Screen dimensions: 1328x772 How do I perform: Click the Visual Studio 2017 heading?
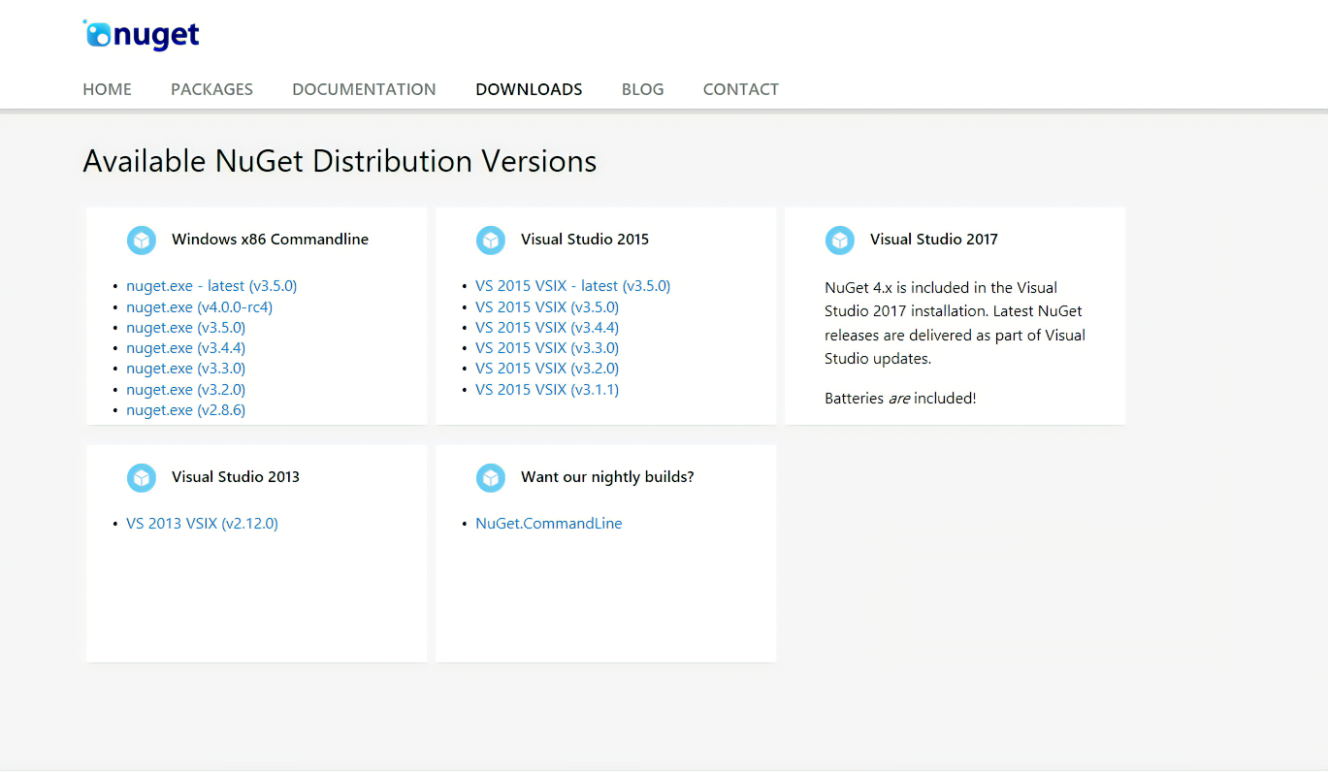[934, 240]
